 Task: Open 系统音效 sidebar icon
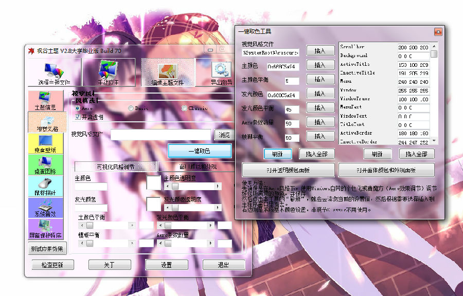pos(45,208)
